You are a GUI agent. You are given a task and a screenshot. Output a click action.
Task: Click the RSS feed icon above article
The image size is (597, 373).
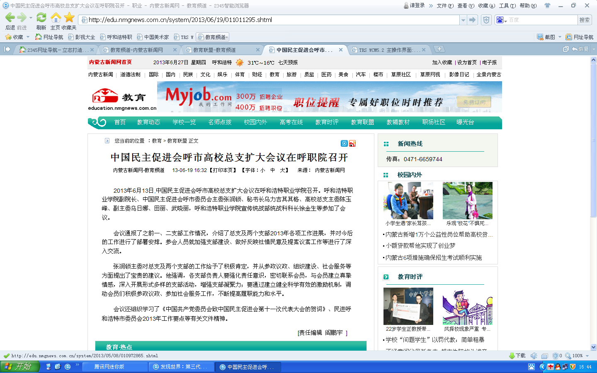coord(352,143)
